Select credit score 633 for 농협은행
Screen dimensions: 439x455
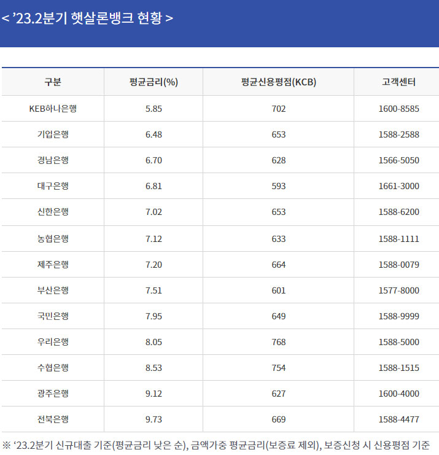point(279,239)
